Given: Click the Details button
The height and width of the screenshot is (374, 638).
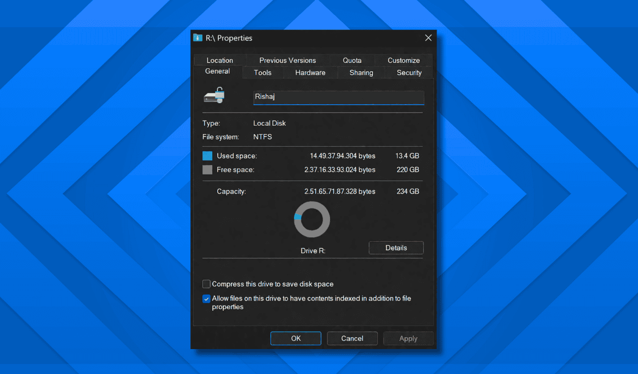Looking at the screenshot, I should (396, 247).
